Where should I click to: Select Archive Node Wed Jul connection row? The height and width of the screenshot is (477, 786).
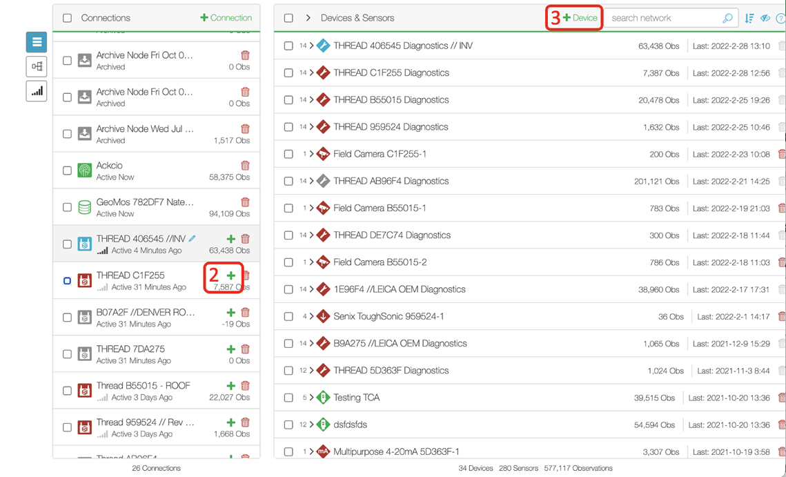pyautogui.click(x=157, y=134)
